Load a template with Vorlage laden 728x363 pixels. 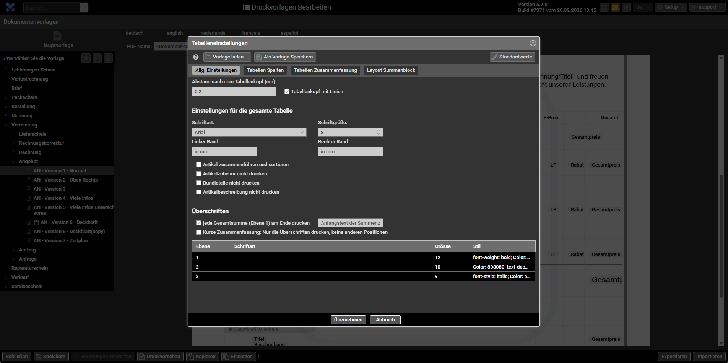[x=227, y=57]
